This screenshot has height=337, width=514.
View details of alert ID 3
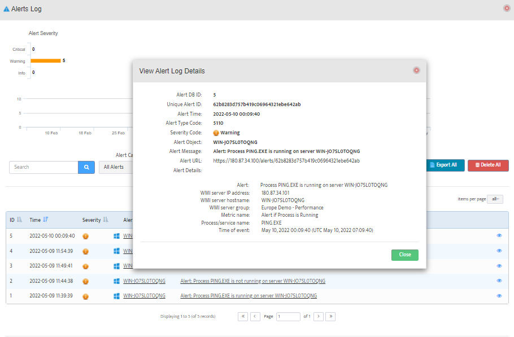pyautogui.click(x=499, y=266)
